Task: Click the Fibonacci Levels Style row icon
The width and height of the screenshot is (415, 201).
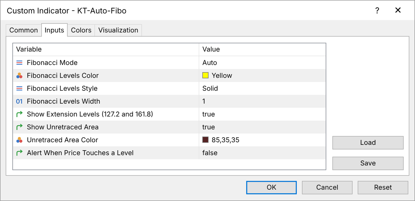Action: tap(19, 89)
